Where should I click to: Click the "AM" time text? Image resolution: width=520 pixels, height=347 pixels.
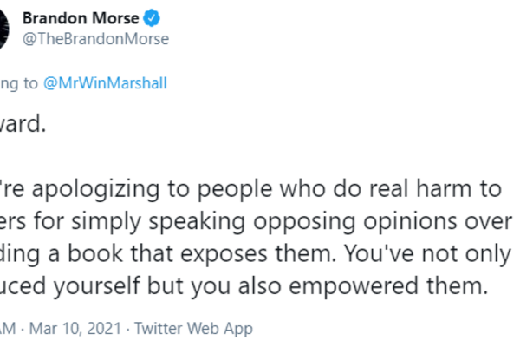(x=9, y=329)
